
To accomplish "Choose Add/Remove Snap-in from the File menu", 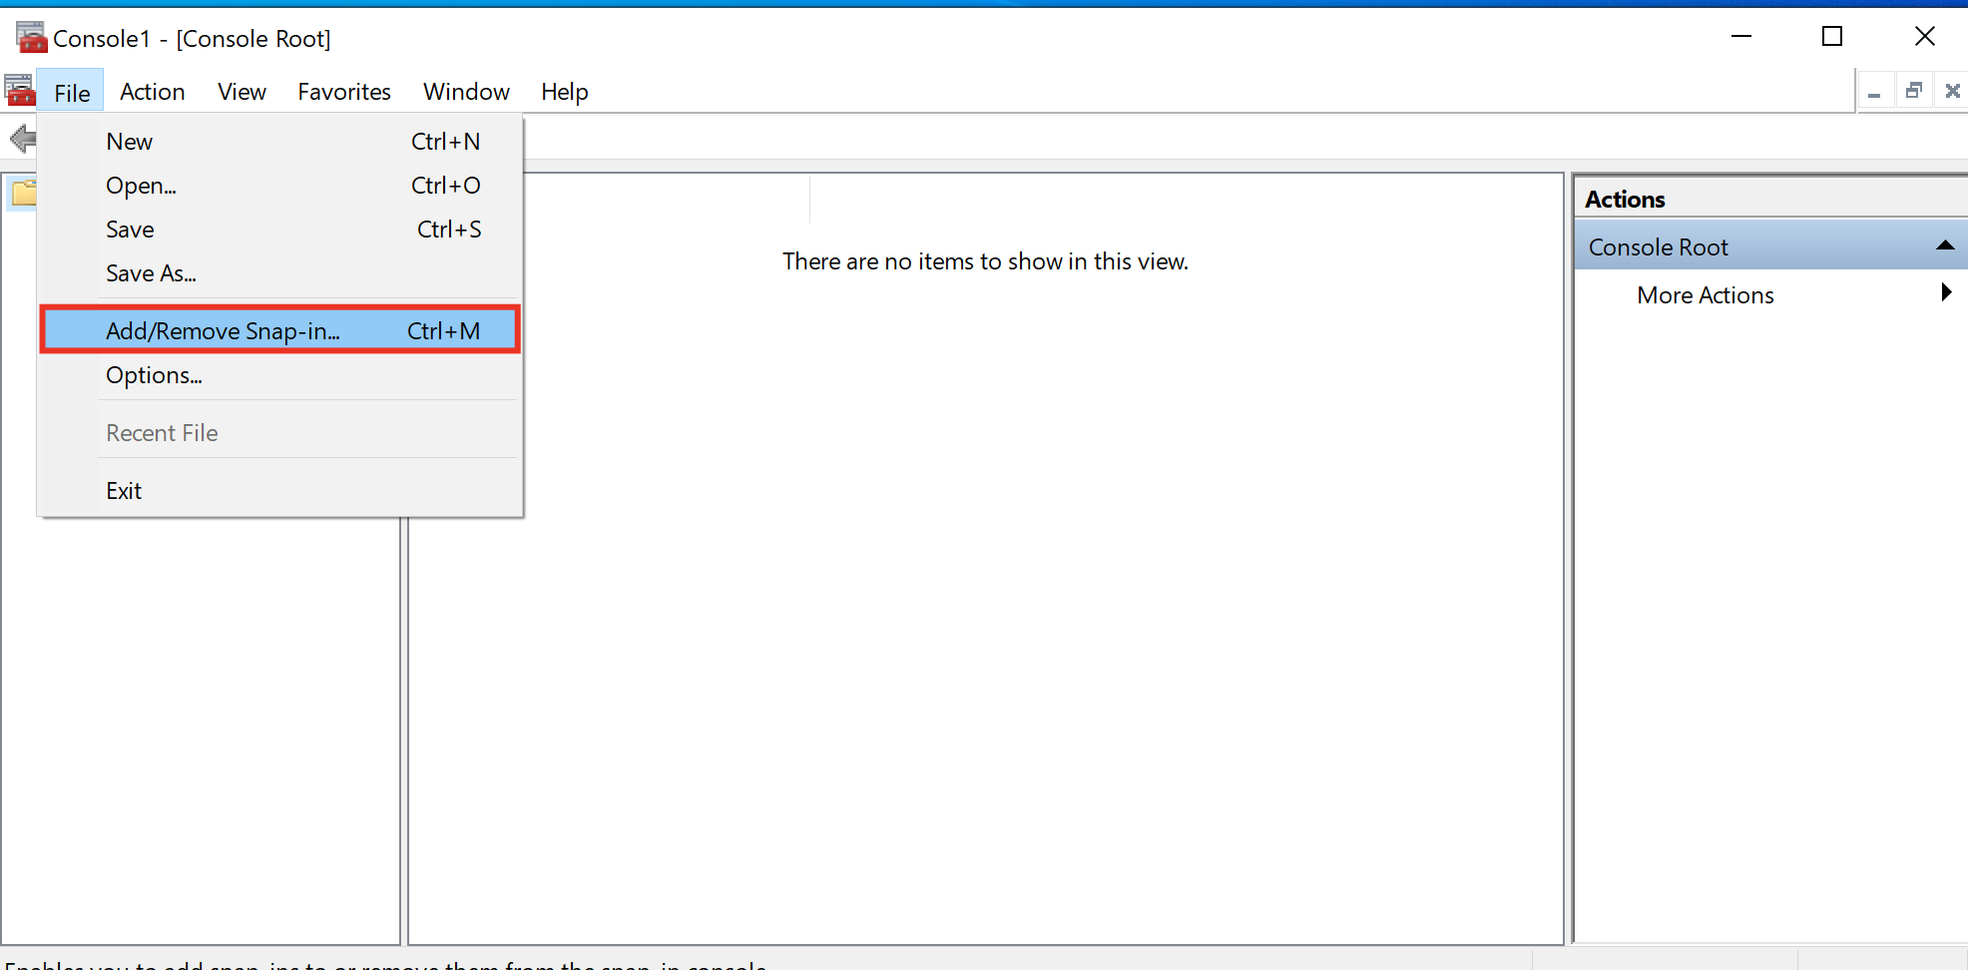I will (279, 330).
